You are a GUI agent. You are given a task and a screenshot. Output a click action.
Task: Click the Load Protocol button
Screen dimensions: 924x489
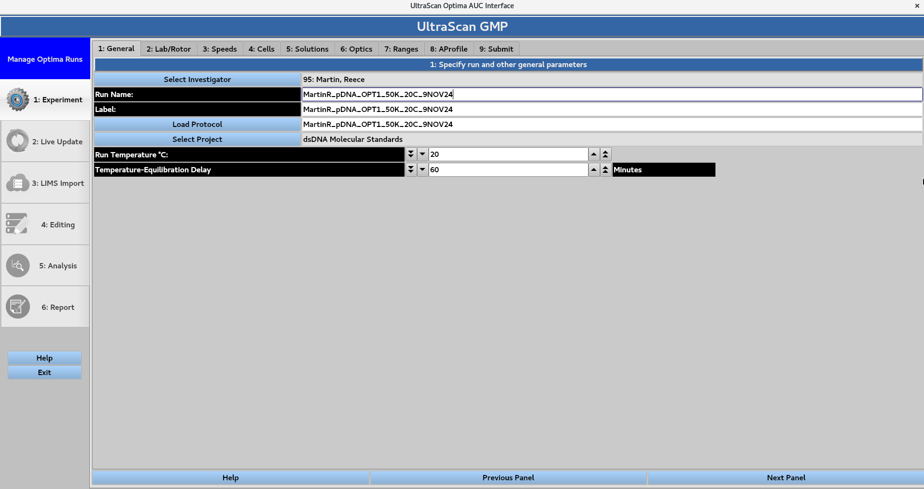click(197, 124)
